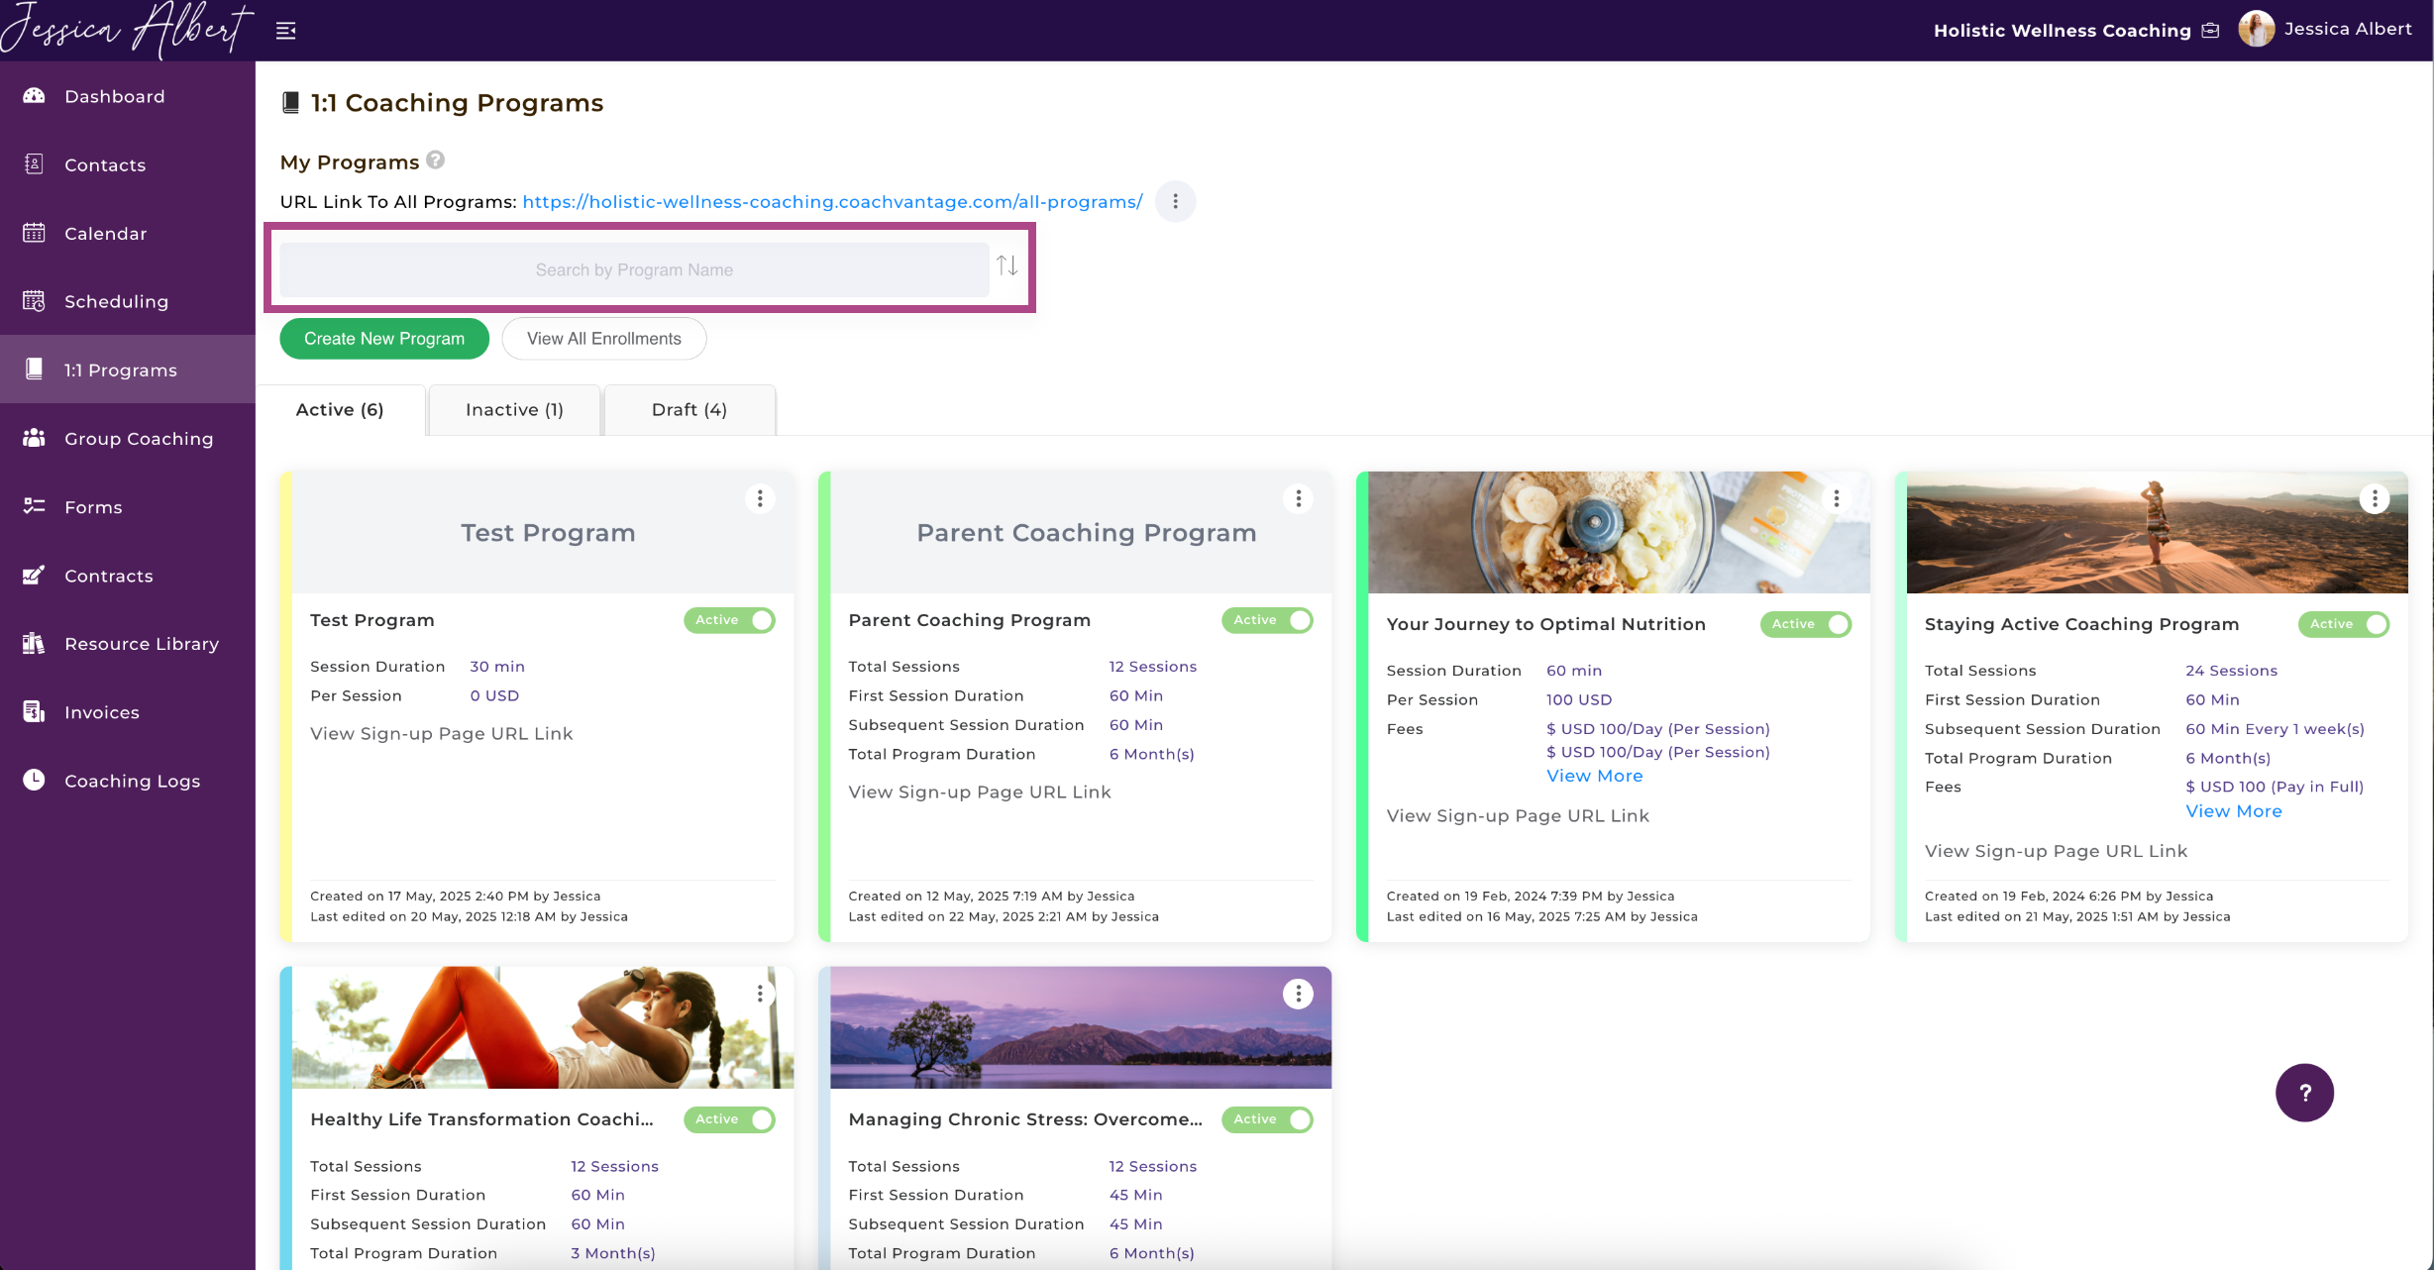
Task: Switch to the Draft (4) tab
Action: coord(689,409)
